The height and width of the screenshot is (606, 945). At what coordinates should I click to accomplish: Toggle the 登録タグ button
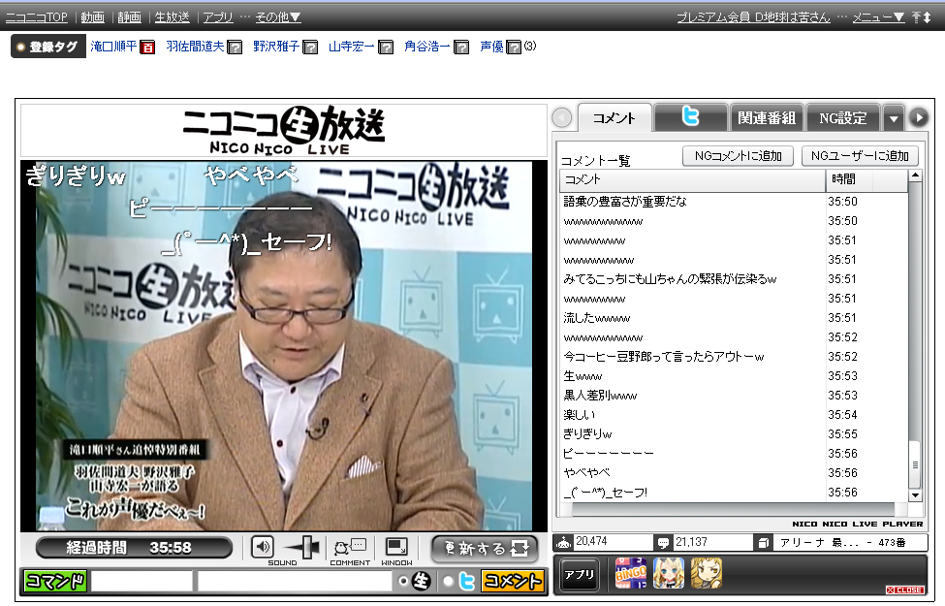pos(47,47)
